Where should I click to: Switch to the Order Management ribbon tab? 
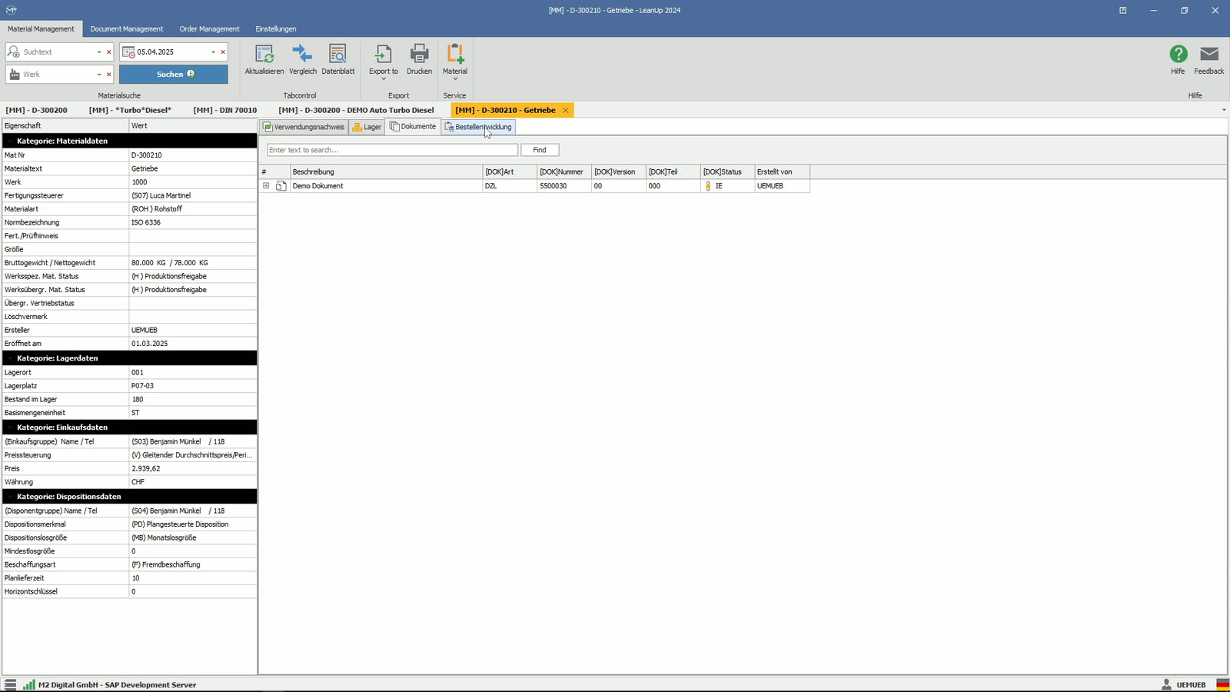(x=209, y=29)
